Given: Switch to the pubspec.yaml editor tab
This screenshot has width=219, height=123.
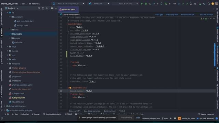Looking at the screenshot, I should pyautogui.click(x=68, y=9).
